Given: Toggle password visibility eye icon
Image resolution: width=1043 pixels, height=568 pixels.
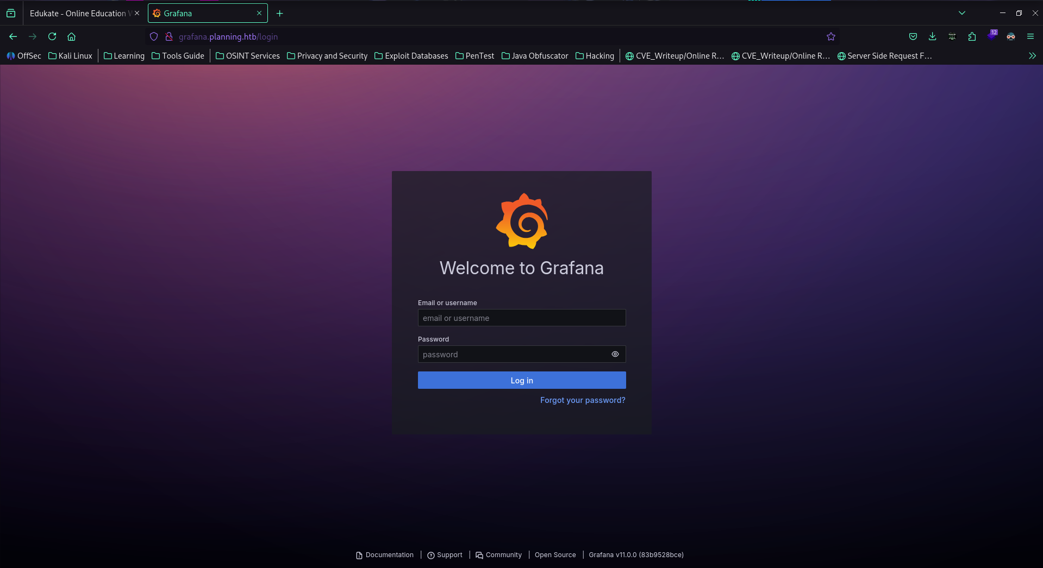Looking at the screenshot, I should pos(615,354).
